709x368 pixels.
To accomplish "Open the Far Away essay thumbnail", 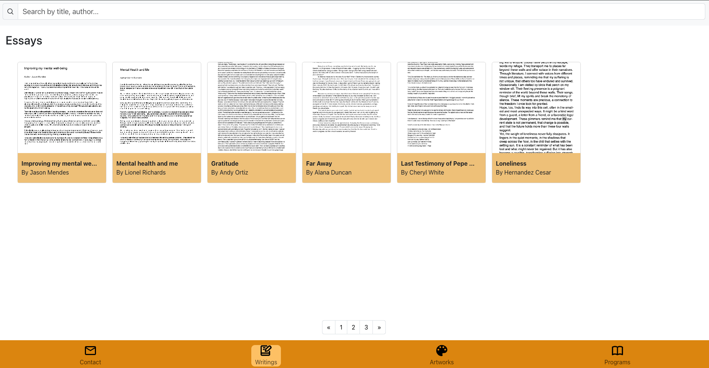I will (x=347, y=107).
